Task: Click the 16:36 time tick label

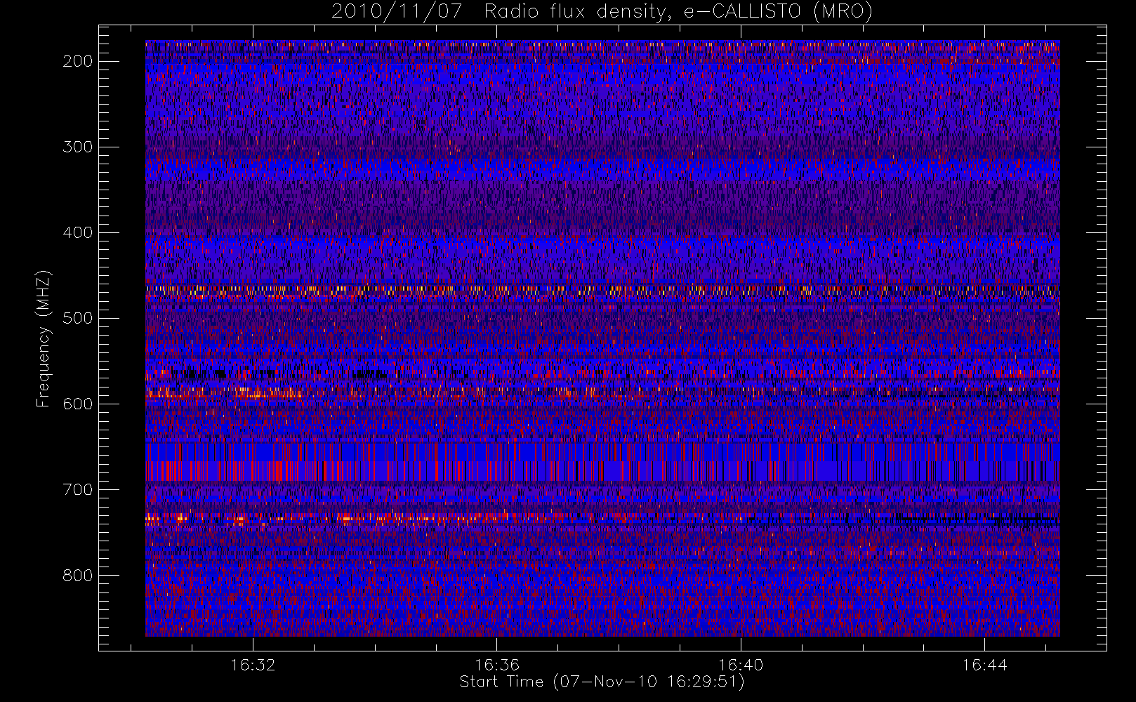Action: pos(496,665)
